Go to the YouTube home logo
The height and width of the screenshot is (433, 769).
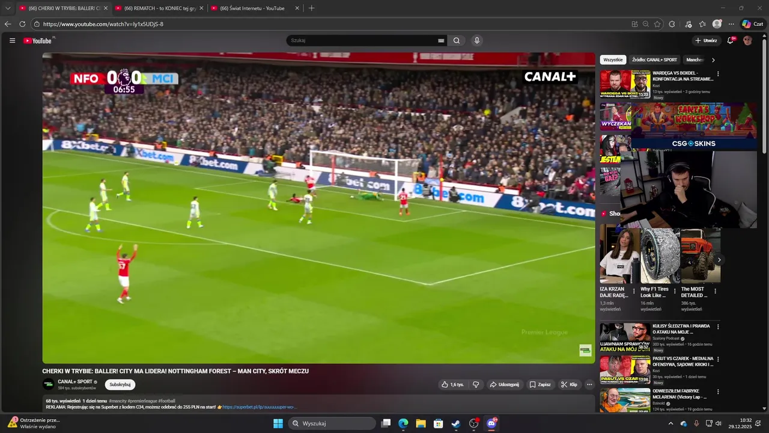click(38, 40)
